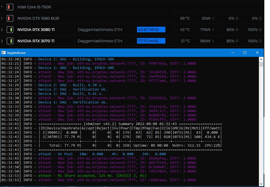Click the power bolt icon beside 30W
This screenshot has height=187, width=270.
(213, 18)
